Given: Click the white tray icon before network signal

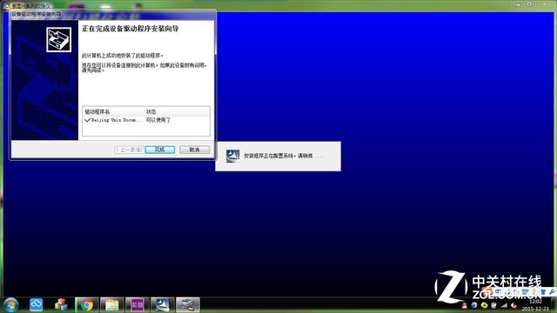Looking at the screenshot, I should click(493, 305).
